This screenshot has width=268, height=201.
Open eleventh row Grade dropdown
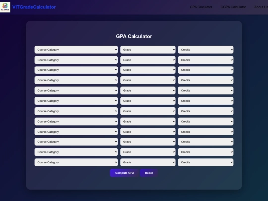(x=148, y=152)
